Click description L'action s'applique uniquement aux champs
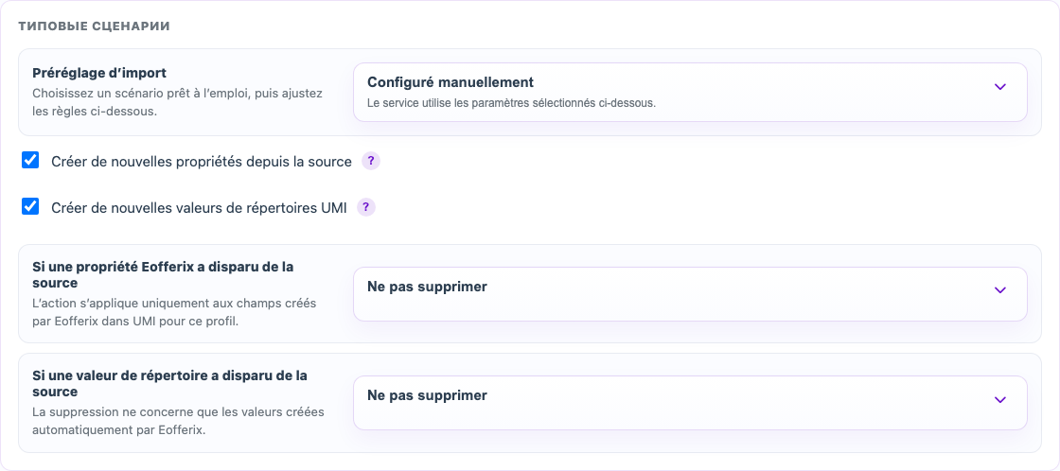1060x471 pixels. point(174,312)
